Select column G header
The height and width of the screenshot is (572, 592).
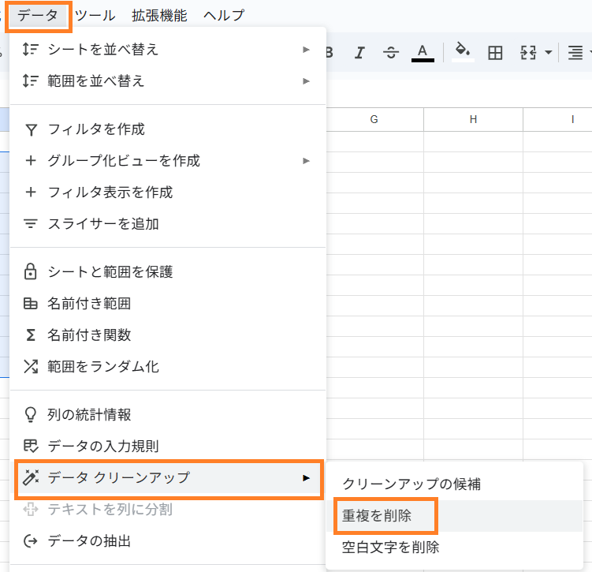(x=374, y=119)
